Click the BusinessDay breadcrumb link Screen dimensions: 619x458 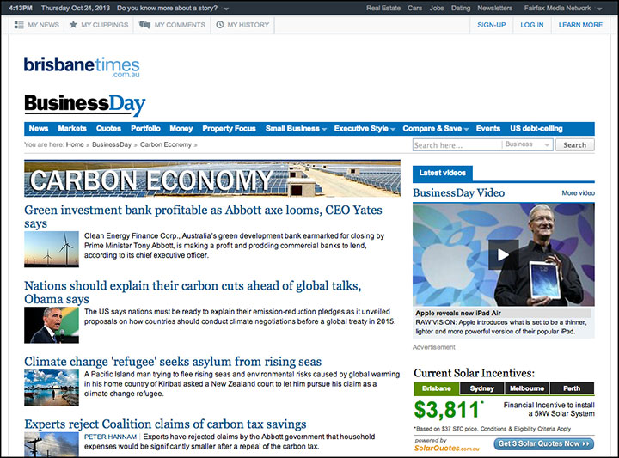[112, 144]
